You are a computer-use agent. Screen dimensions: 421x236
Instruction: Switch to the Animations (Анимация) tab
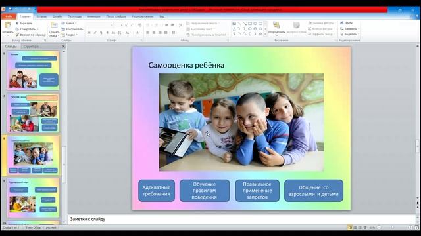tap(93, 16)
